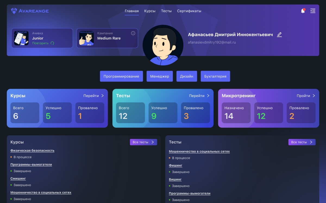Open the info icon on Medium Rare campaign card
This screenshot has width=326, height=203.
133,33
